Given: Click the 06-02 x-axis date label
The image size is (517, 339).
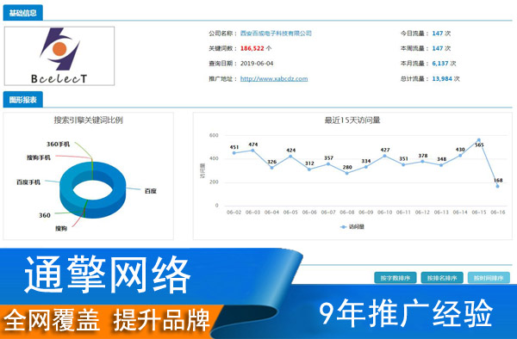Looking at the screenshot, I should 234,213.
